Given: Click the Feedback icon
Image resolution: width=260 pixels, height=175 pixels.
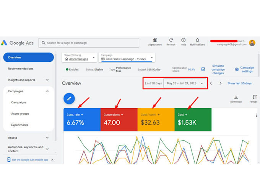Looking at the screenshot, I should 255,97.
